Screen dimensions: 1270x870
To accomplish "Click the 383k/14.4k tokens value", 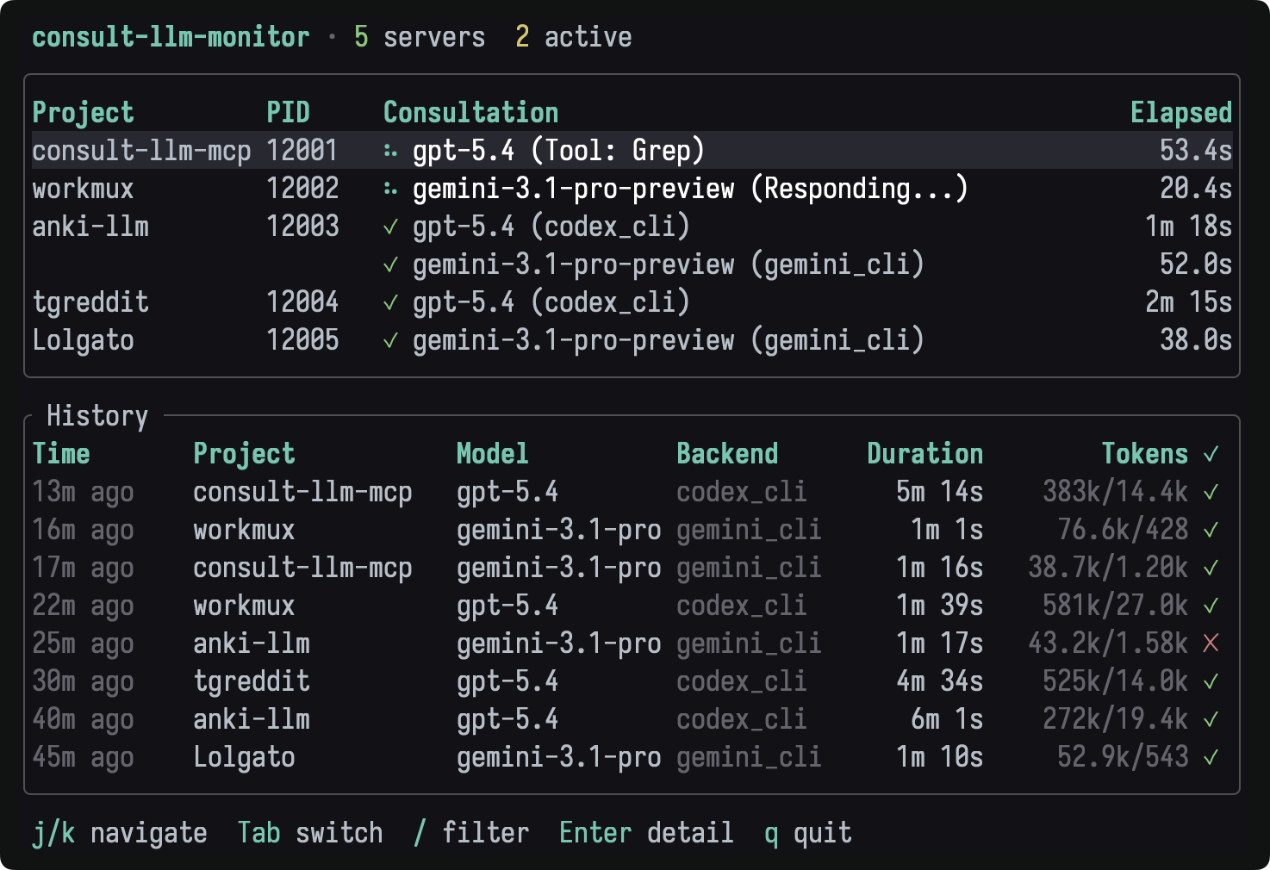I will coord(1116,492).
